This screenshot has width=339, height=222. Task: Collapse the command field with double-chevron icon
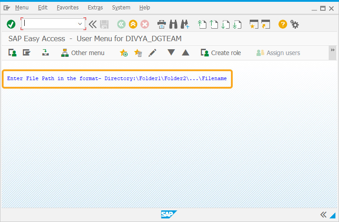click(92, 24)
